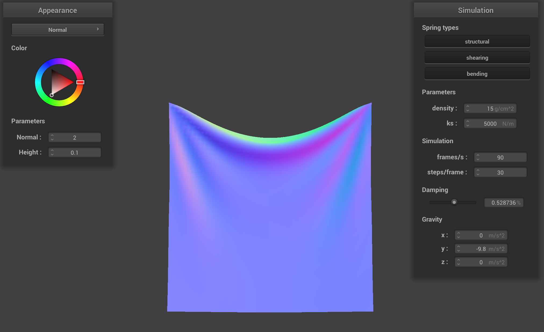Click the Height value field showing 0.1
The image size is (544, 332).
[75, 152]
